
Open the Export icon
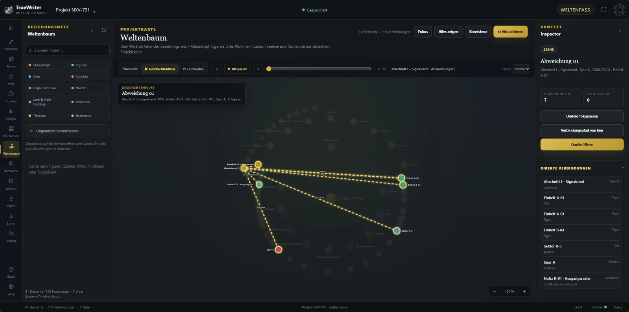(11, 216)
